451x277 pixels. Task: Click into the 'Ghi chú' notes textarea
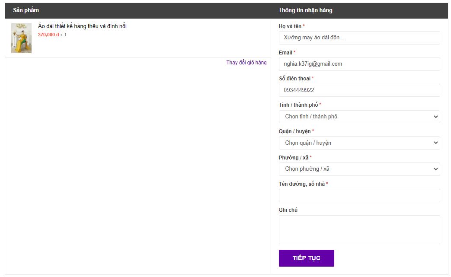(x=359, y=229)
